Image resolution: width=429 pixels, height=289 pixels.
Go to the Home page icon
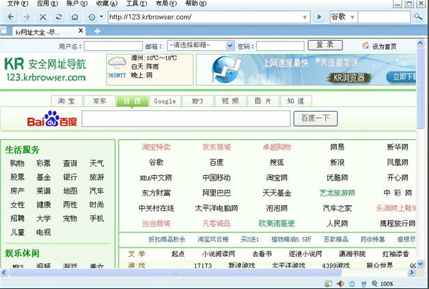coord(74,16)
